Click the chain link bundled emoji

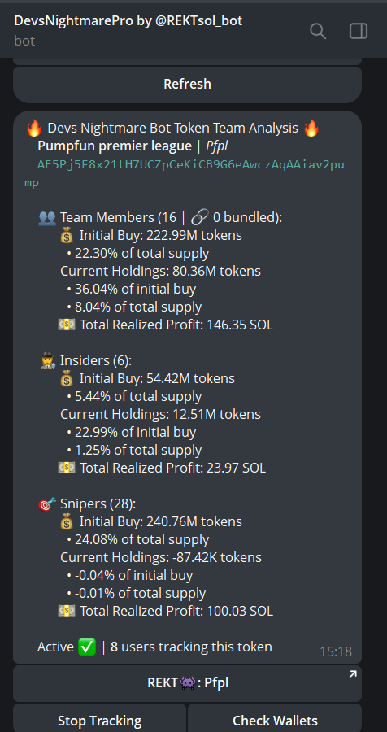[x=199, y=217]
